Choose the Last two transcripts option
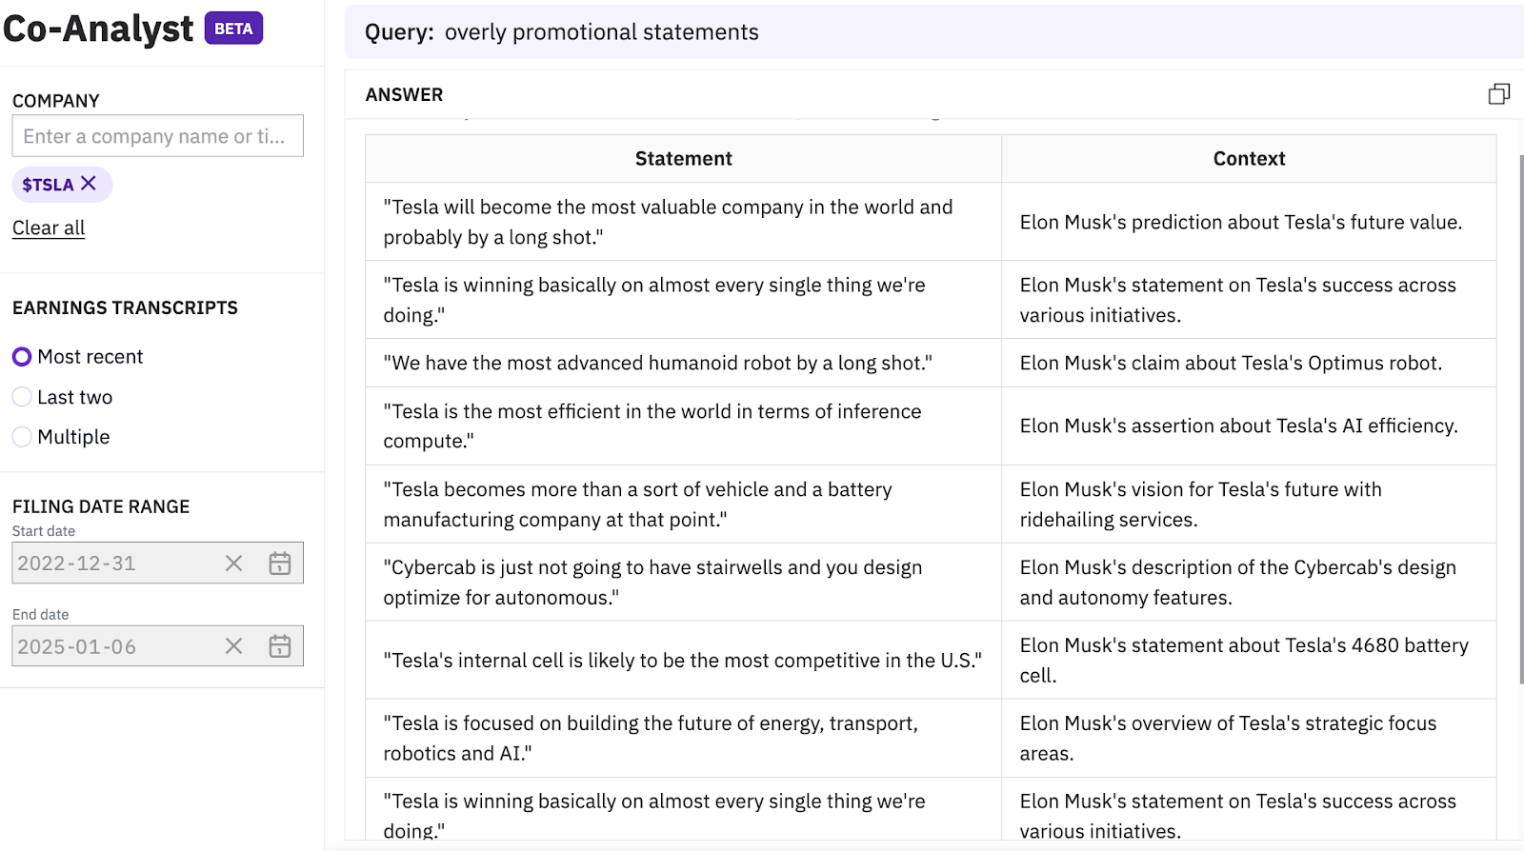Screen dimensions: 1524x851 click(22, 397)
